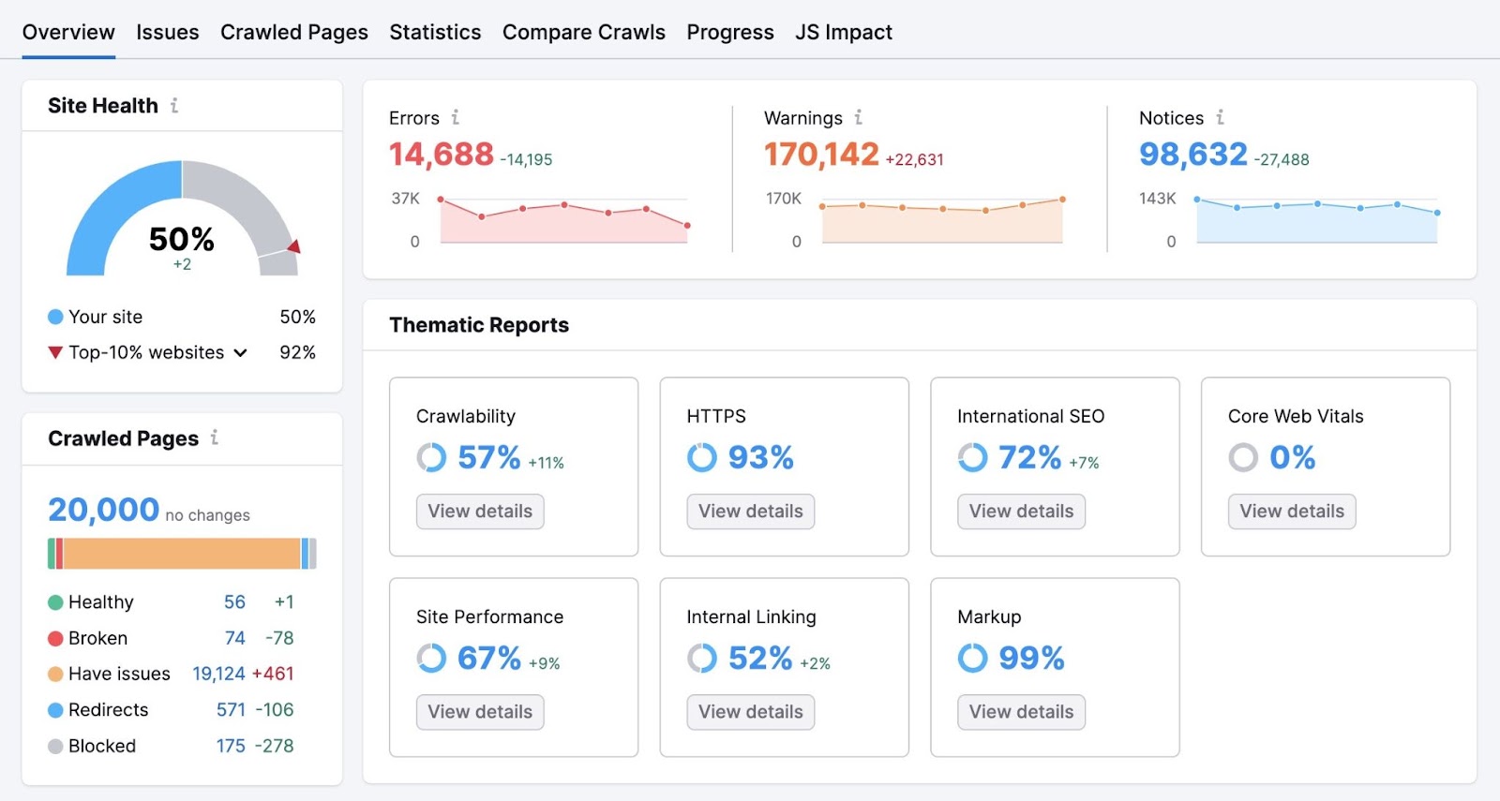
Task: Click the Markup progress ring icon
Action: click(972, 658)
